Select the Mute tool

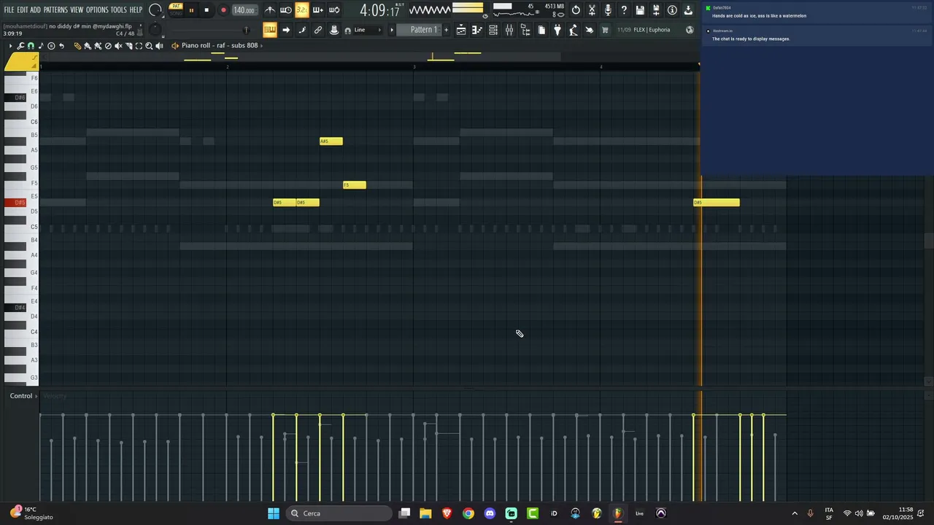click(x=118, y=46)
